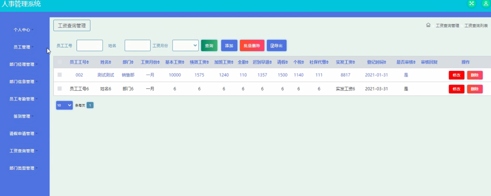
Task: Click 删除 for row 员工工号6
Action: (475, 89)
